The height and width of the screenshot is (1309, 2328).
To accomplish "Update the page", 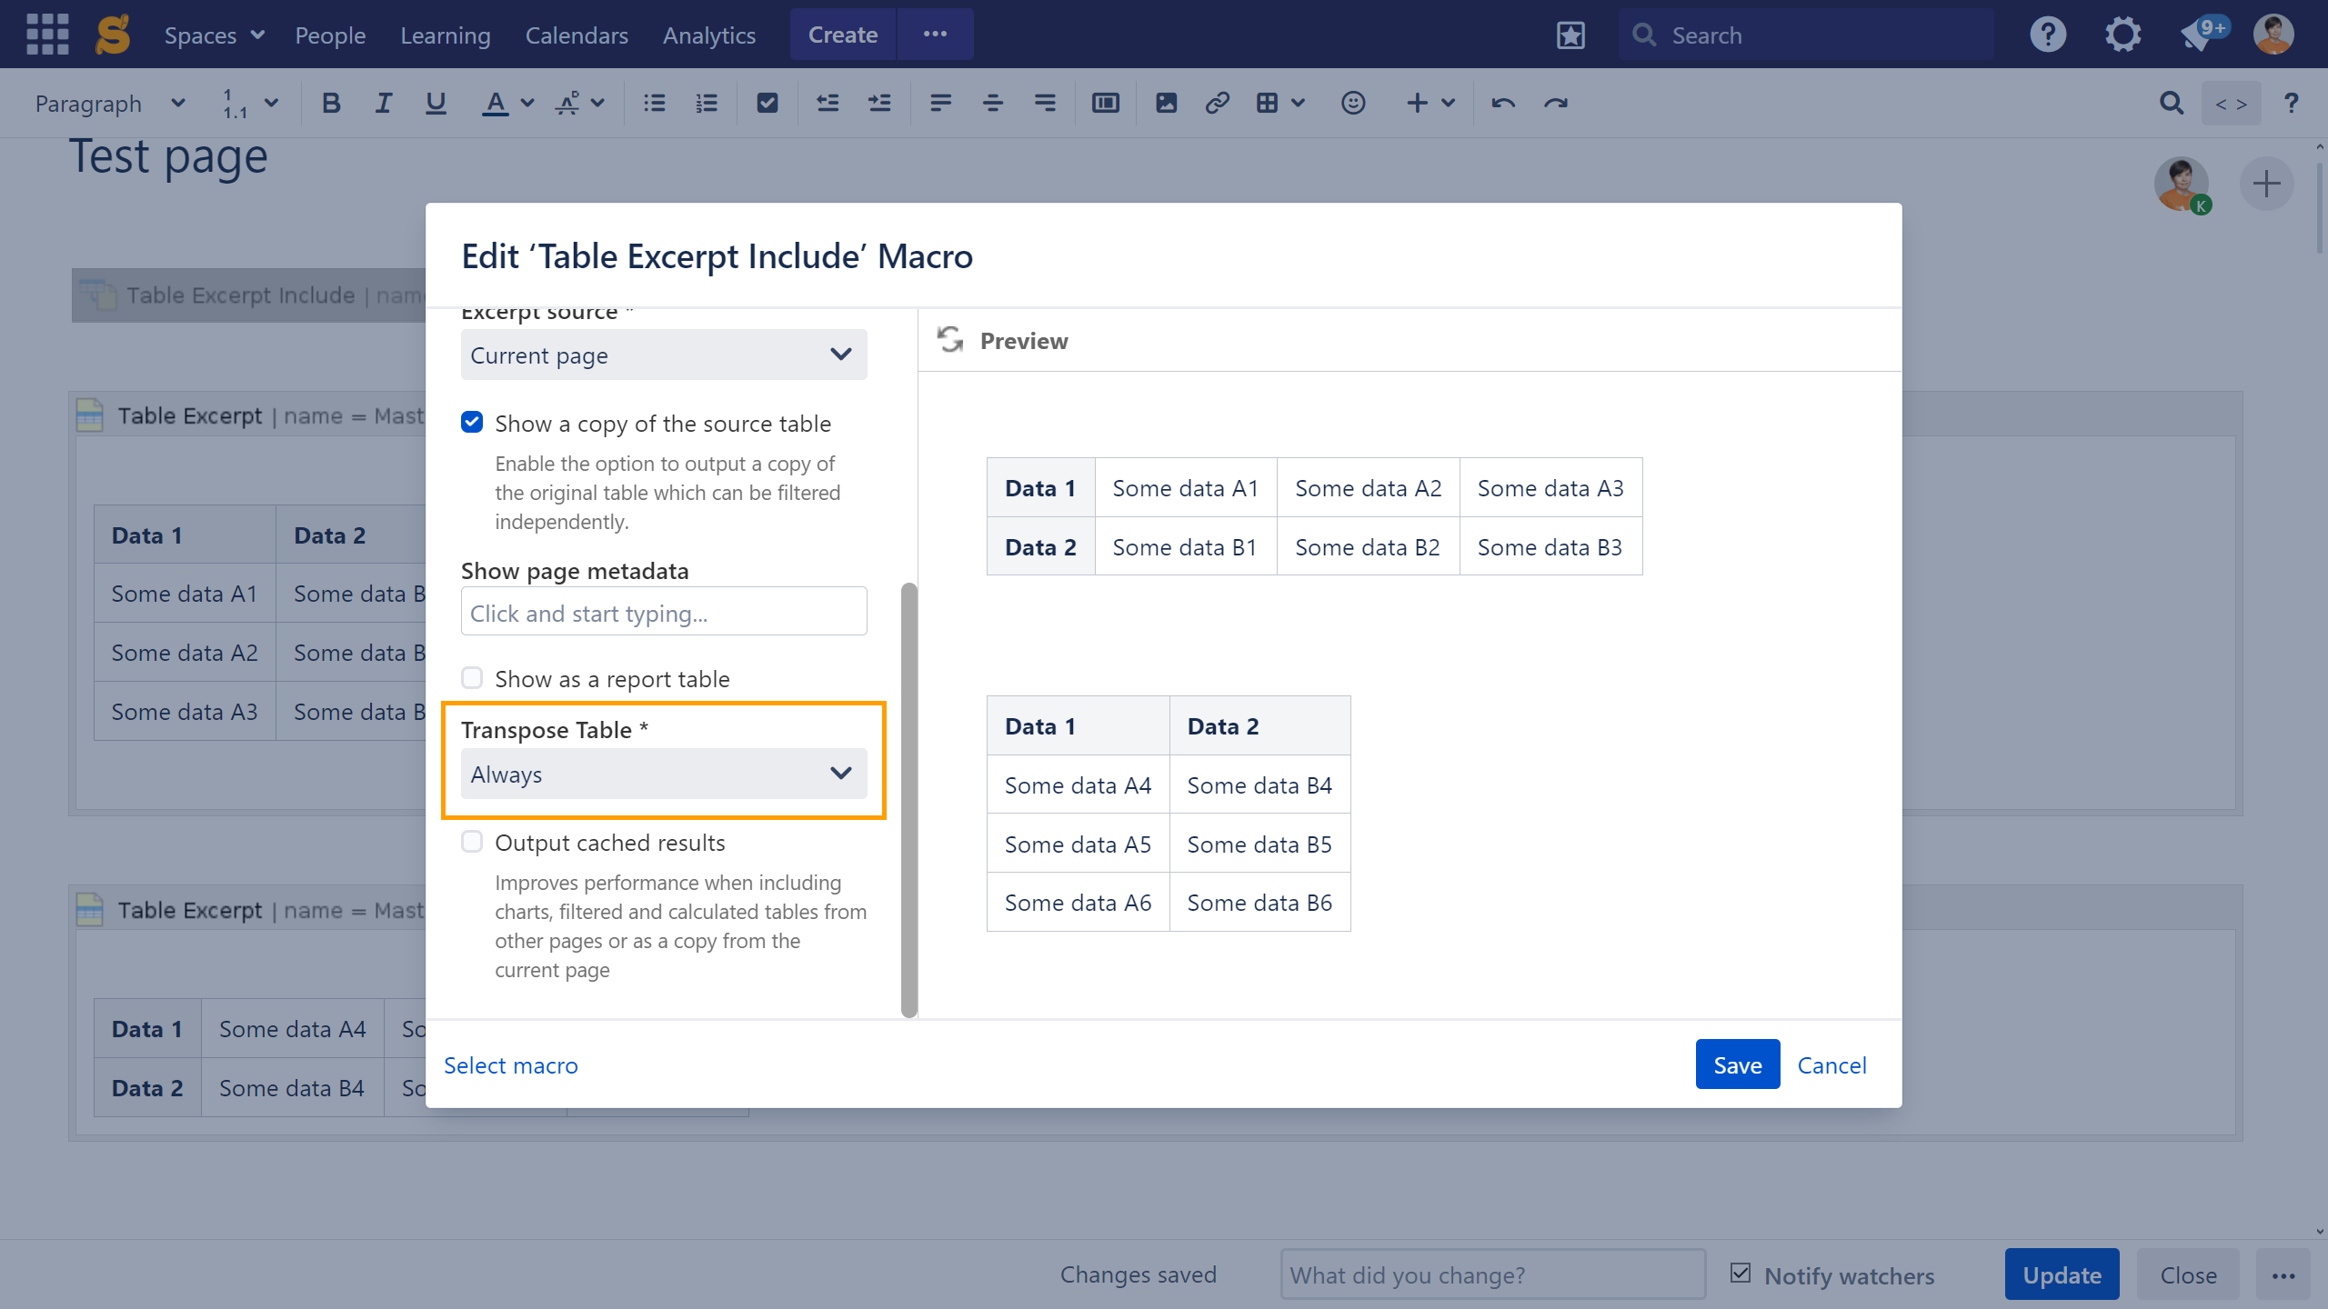I will 2062,1274.
